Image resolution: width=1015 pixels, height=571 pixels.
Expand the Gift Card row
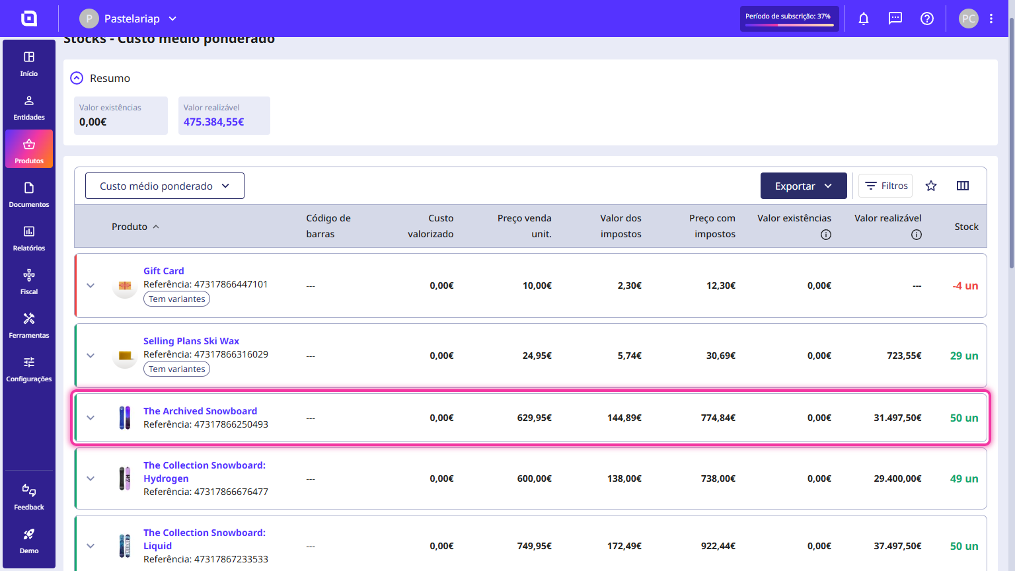pos(91,285)
